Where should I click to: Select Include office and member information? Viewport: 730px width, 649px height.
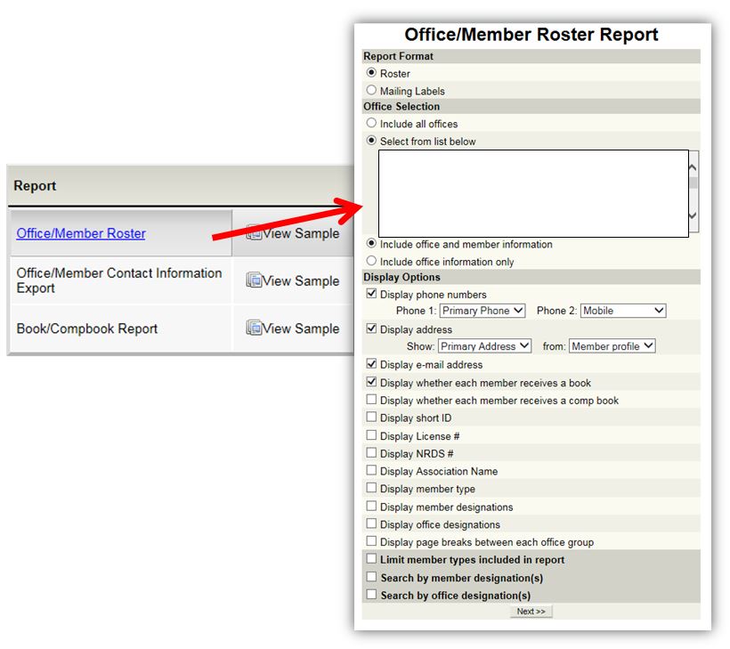click(x=371, y=243)
